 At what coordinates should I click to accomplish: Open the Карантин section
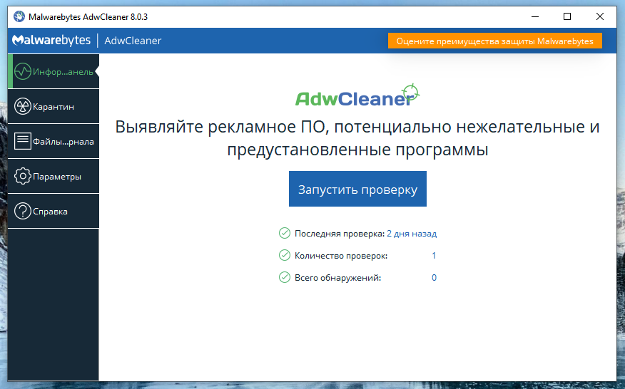[54, 106]
